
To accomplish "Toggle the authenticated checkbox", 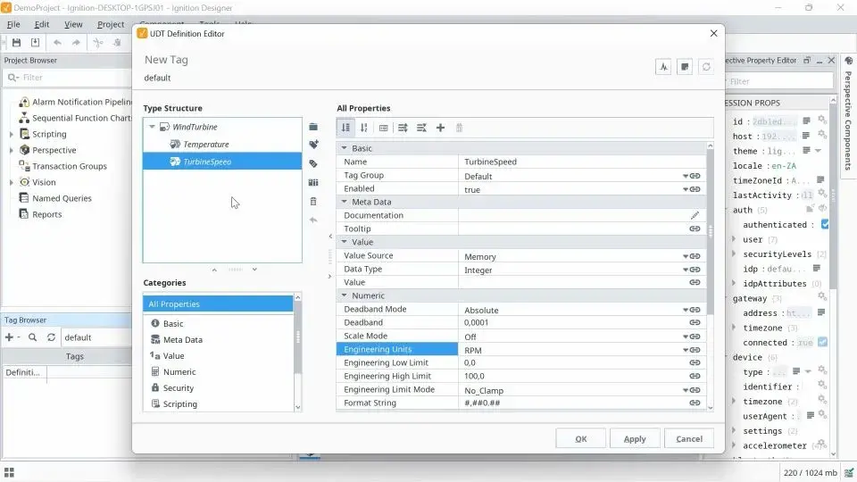I will tap(825, 224).
